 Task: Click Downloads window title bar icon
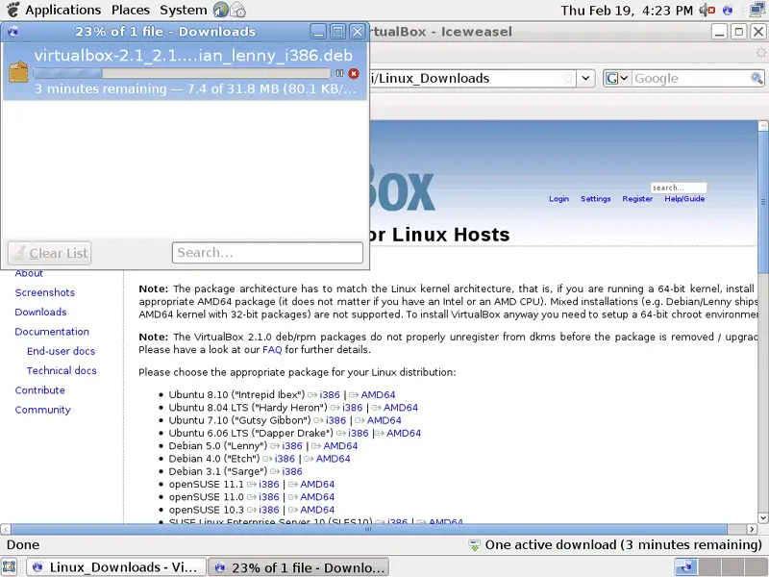12,32
